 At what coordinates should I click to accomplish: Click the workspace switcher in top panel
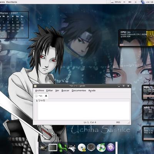(110, 2)
